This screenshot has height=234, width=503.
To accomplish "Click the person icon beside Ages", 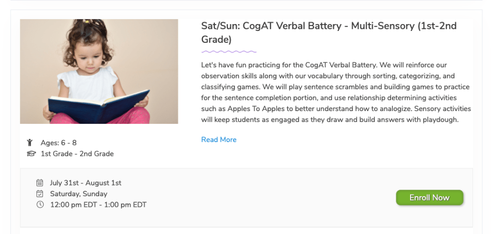I will 30,143.
